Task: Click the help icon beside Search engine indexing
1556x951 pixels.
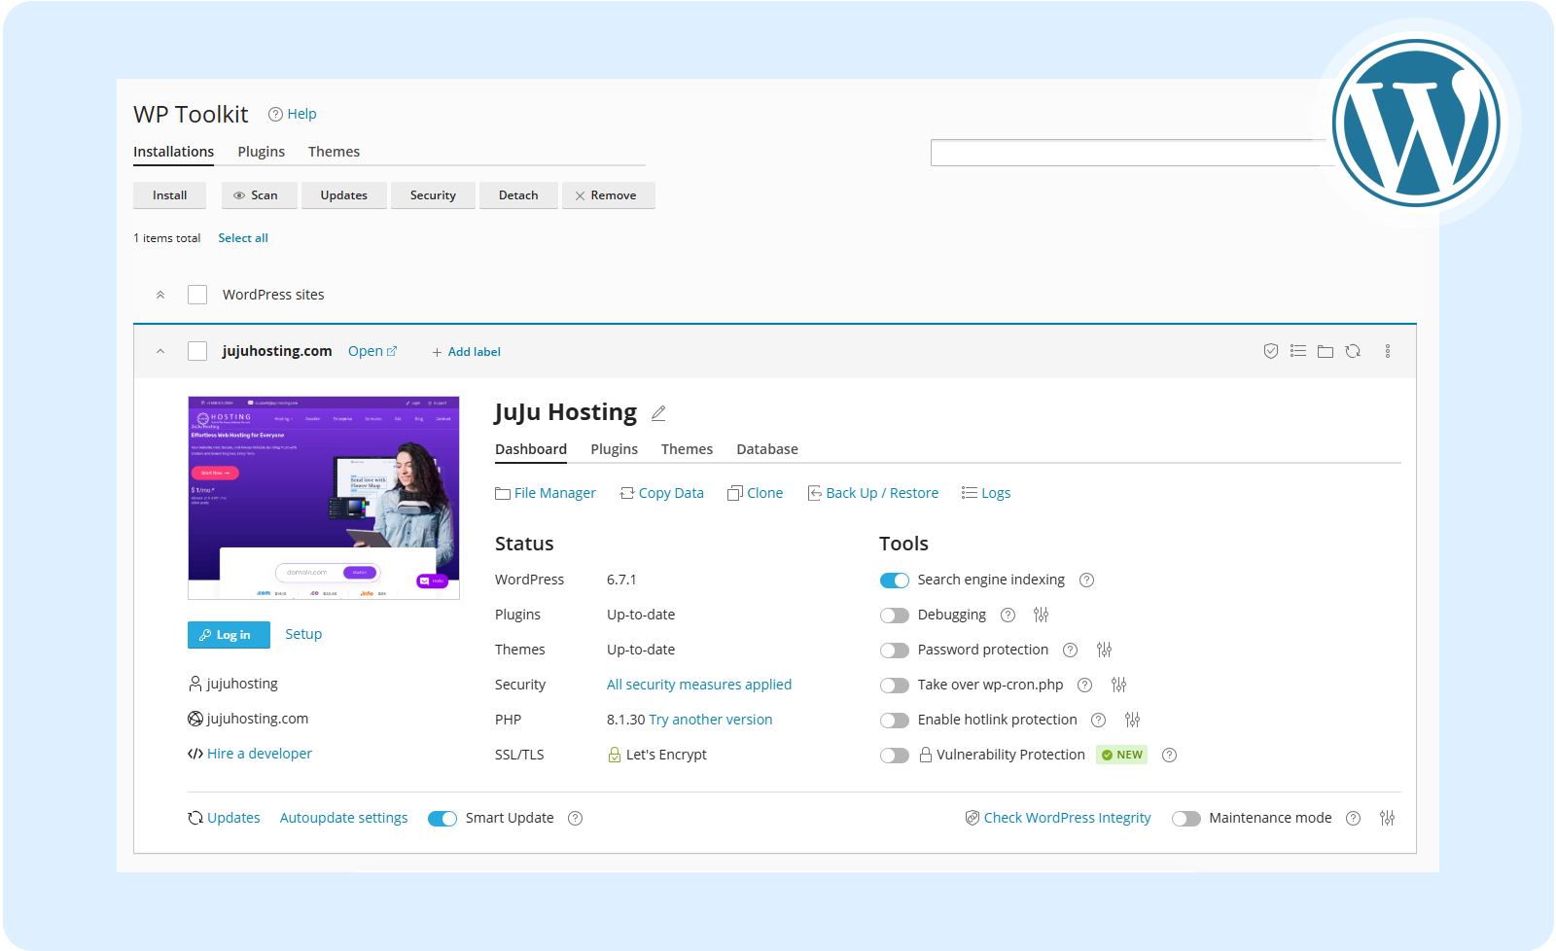Action: 1086,580
